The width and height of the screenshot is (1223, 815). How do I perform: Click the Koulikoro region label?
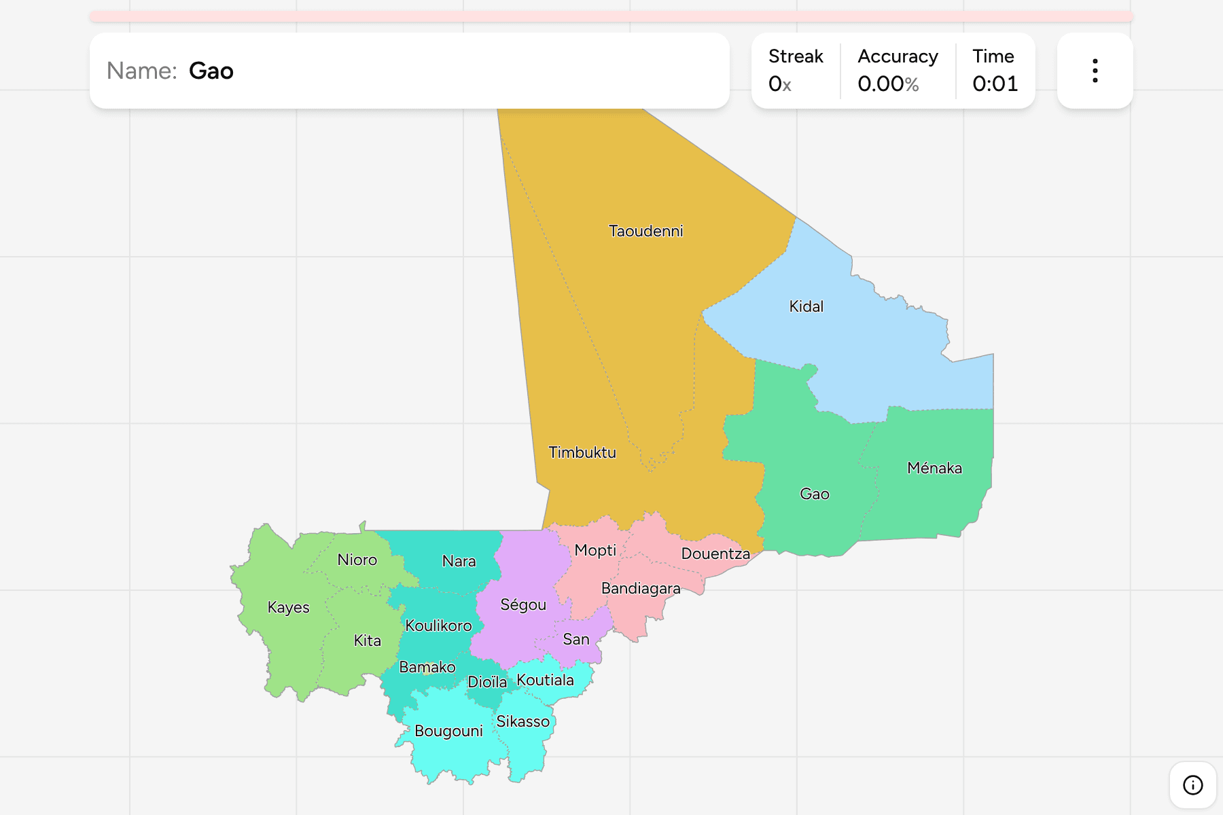tap(438, 626)
